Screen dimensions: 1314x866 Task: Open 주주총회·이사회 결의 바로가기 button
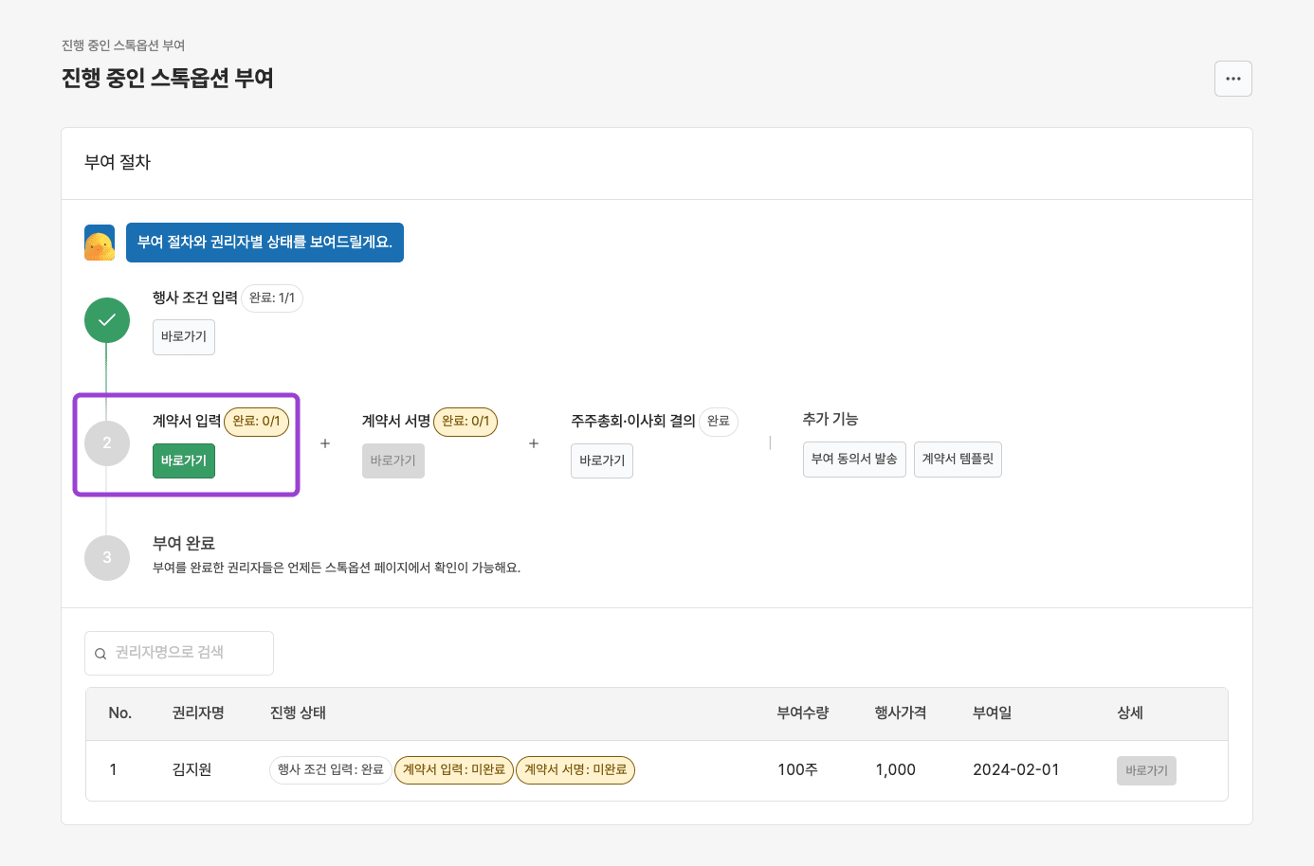coord(601,461)
